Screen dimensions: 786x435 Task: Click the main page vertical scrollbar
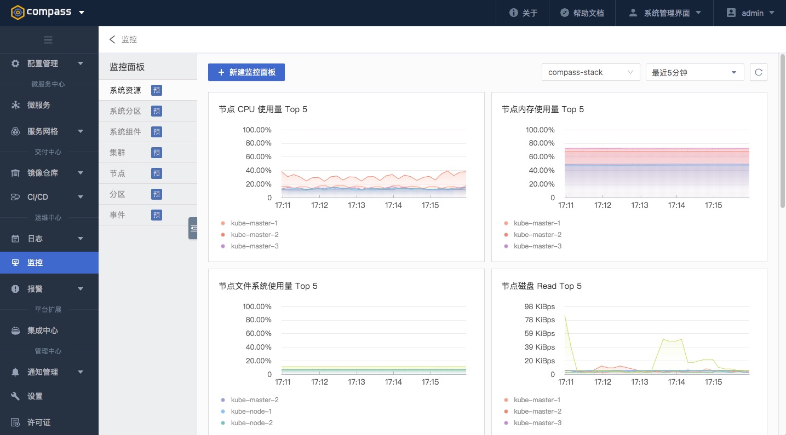(x=783, y=131)
